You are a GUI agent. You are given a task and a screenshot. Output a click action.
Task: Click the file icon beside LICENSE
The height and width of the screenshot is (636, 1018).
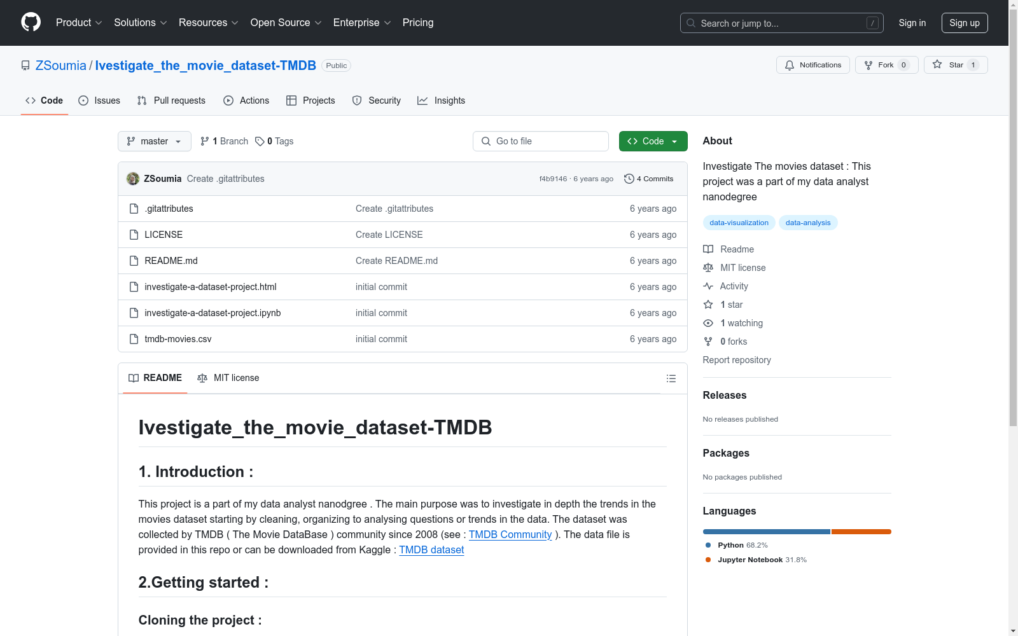[x=134, y=235]
